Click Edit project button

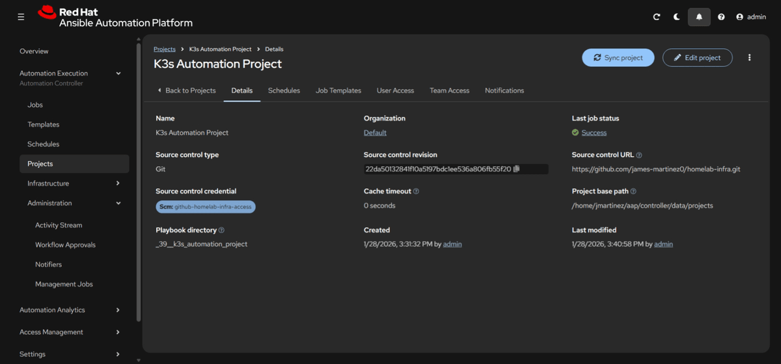point(697,57)
